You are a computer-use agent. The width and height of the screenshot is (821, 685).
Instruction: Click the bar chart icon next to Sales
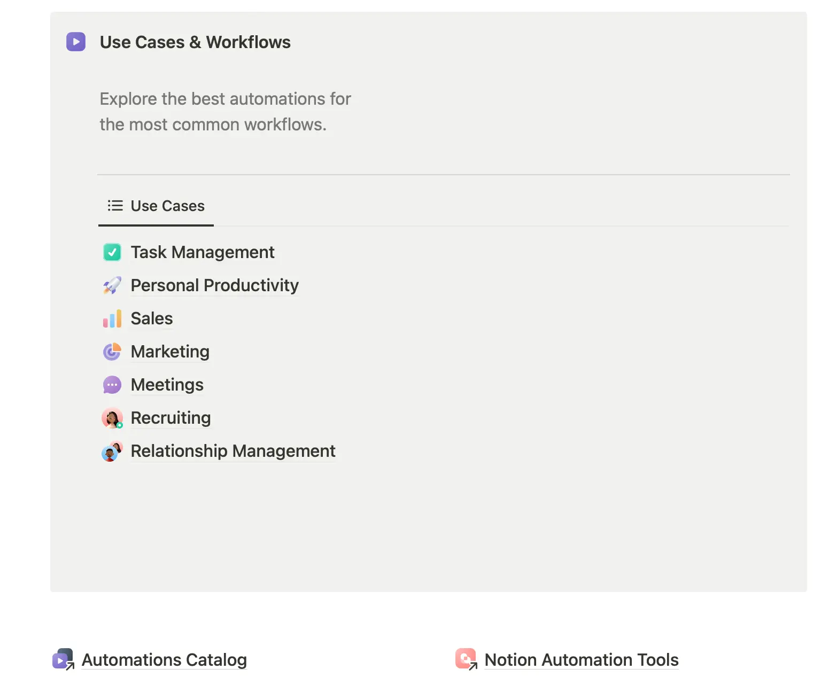pos(112,318)
